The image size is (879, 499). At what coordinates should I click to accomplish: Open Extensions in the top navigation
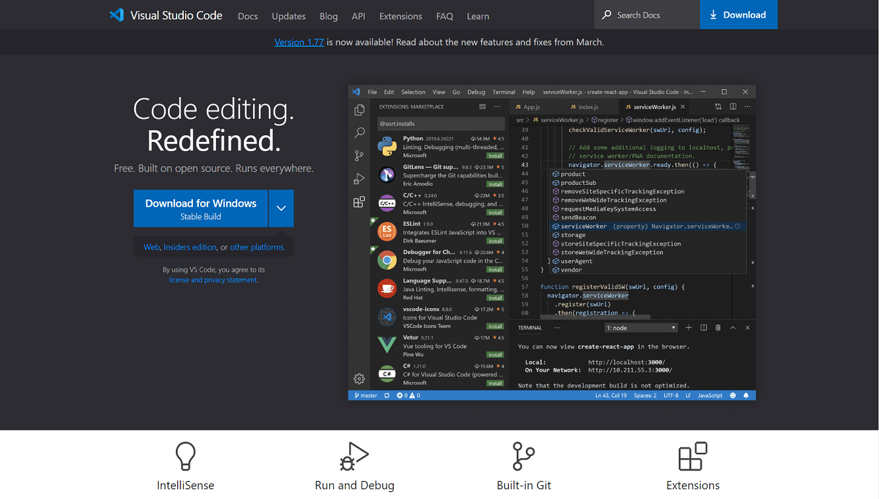pyautogui.click(x=401, y=16)
